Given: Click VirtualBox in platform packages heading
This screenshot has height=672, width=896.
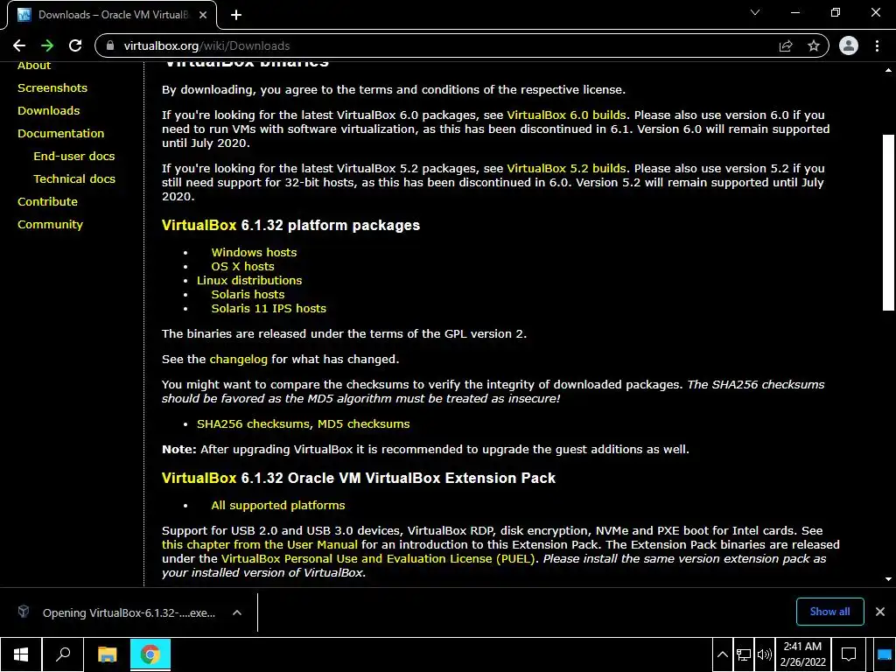Looking at the screenshot, I should click(199, 225).
